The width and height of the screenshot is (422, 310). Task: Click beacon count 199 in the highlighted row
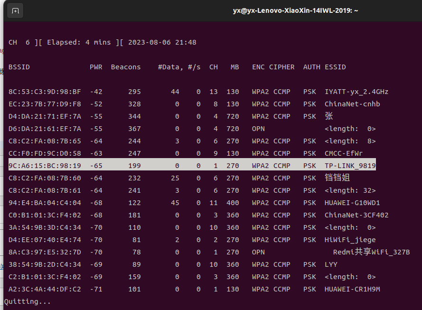134,166
